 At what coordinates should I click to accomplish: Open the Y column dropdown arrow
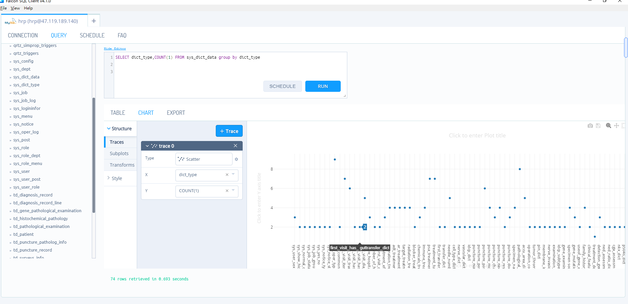click(233, 191)
